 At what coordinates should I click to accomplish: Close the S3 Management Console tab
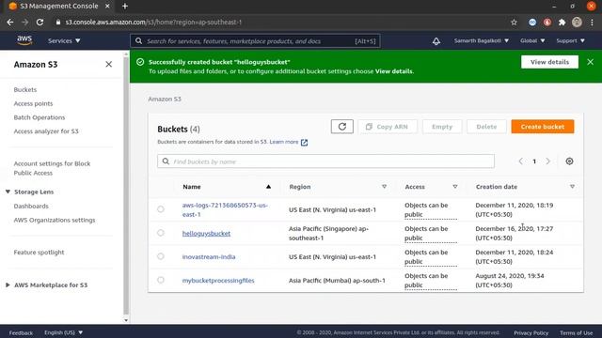pos(107,7)
